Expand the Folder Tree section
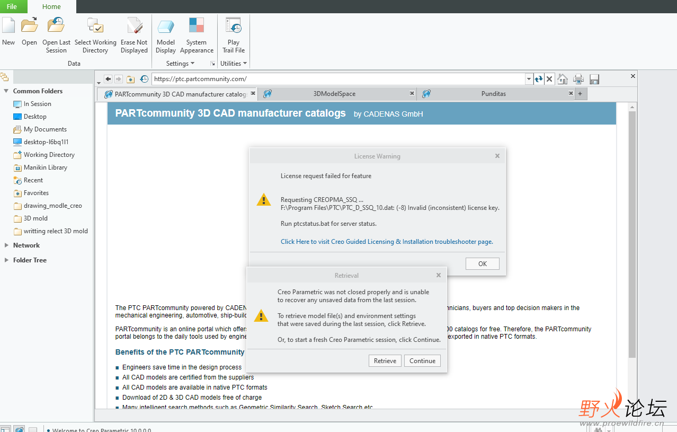This screenshot has height=432, width=677. [6, 260]
